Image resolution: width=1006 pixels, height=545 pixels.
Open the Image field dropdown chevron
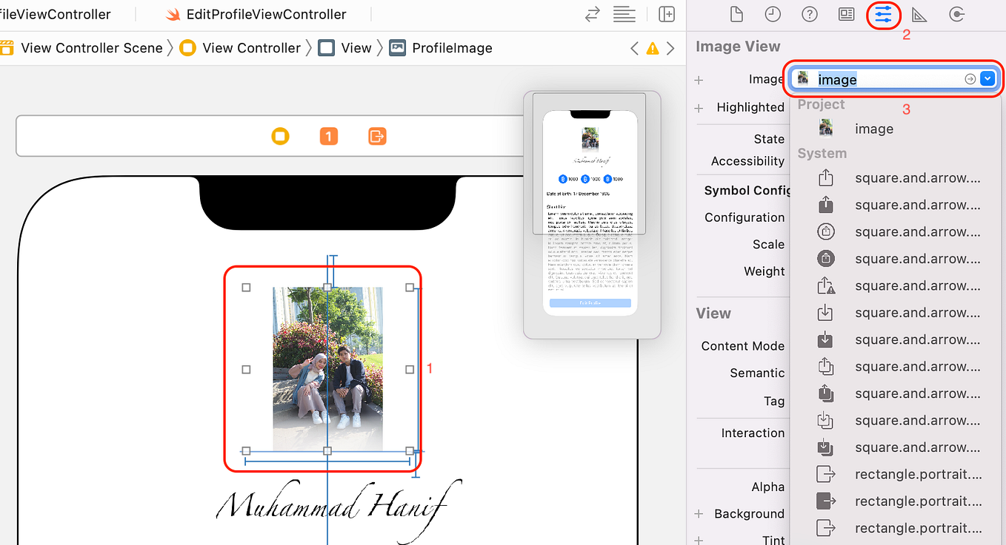tap(987, 78)
